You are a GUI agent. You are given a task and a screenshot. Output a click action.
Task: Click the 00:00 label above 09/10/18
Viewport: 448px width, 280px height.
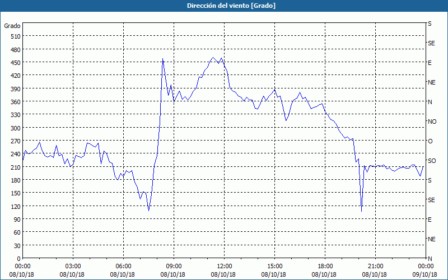coord(426,267)
